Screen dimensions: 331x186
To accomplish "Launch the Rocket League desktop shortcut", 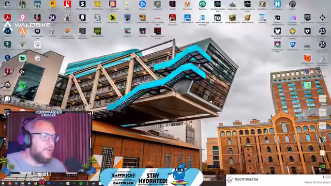I will (x=292, y=44).
